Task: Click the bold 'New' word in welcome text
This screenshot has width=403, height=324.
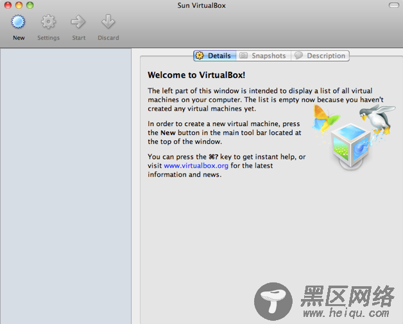Action: point(168,133)
